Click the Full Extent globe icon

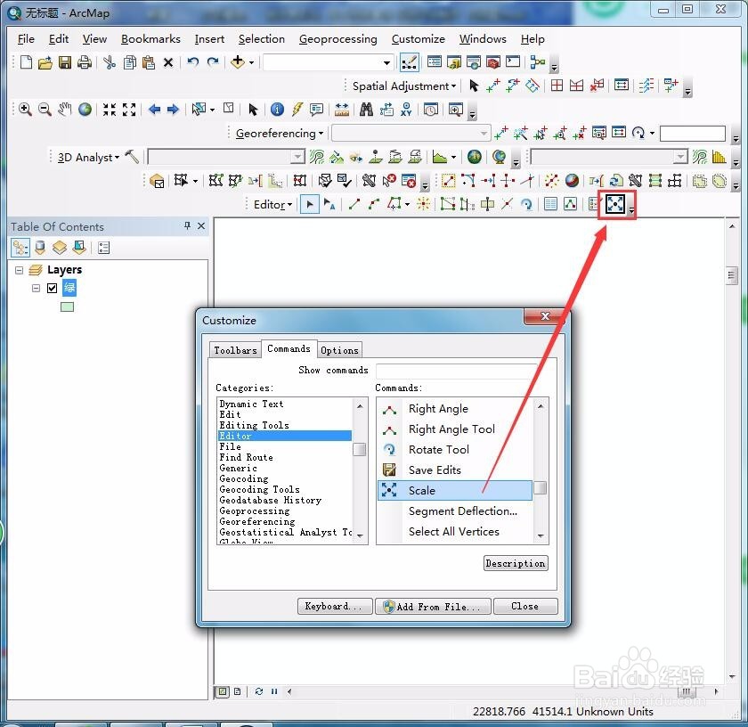coord(85,110)
